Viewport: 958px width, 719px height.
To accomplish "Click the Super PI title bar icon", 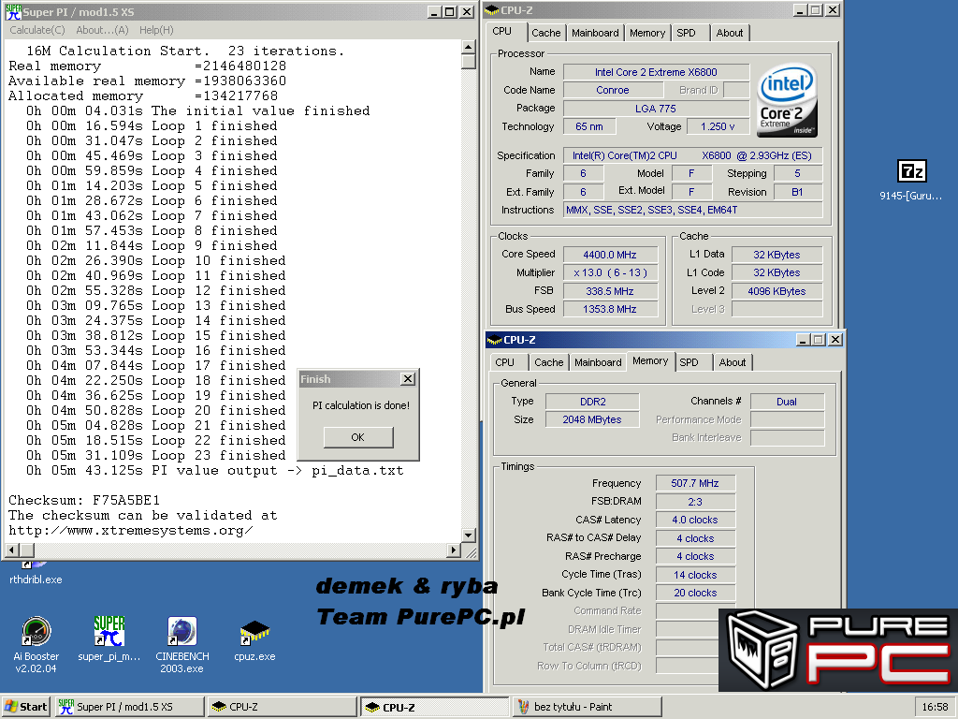I will coord(13,11).
